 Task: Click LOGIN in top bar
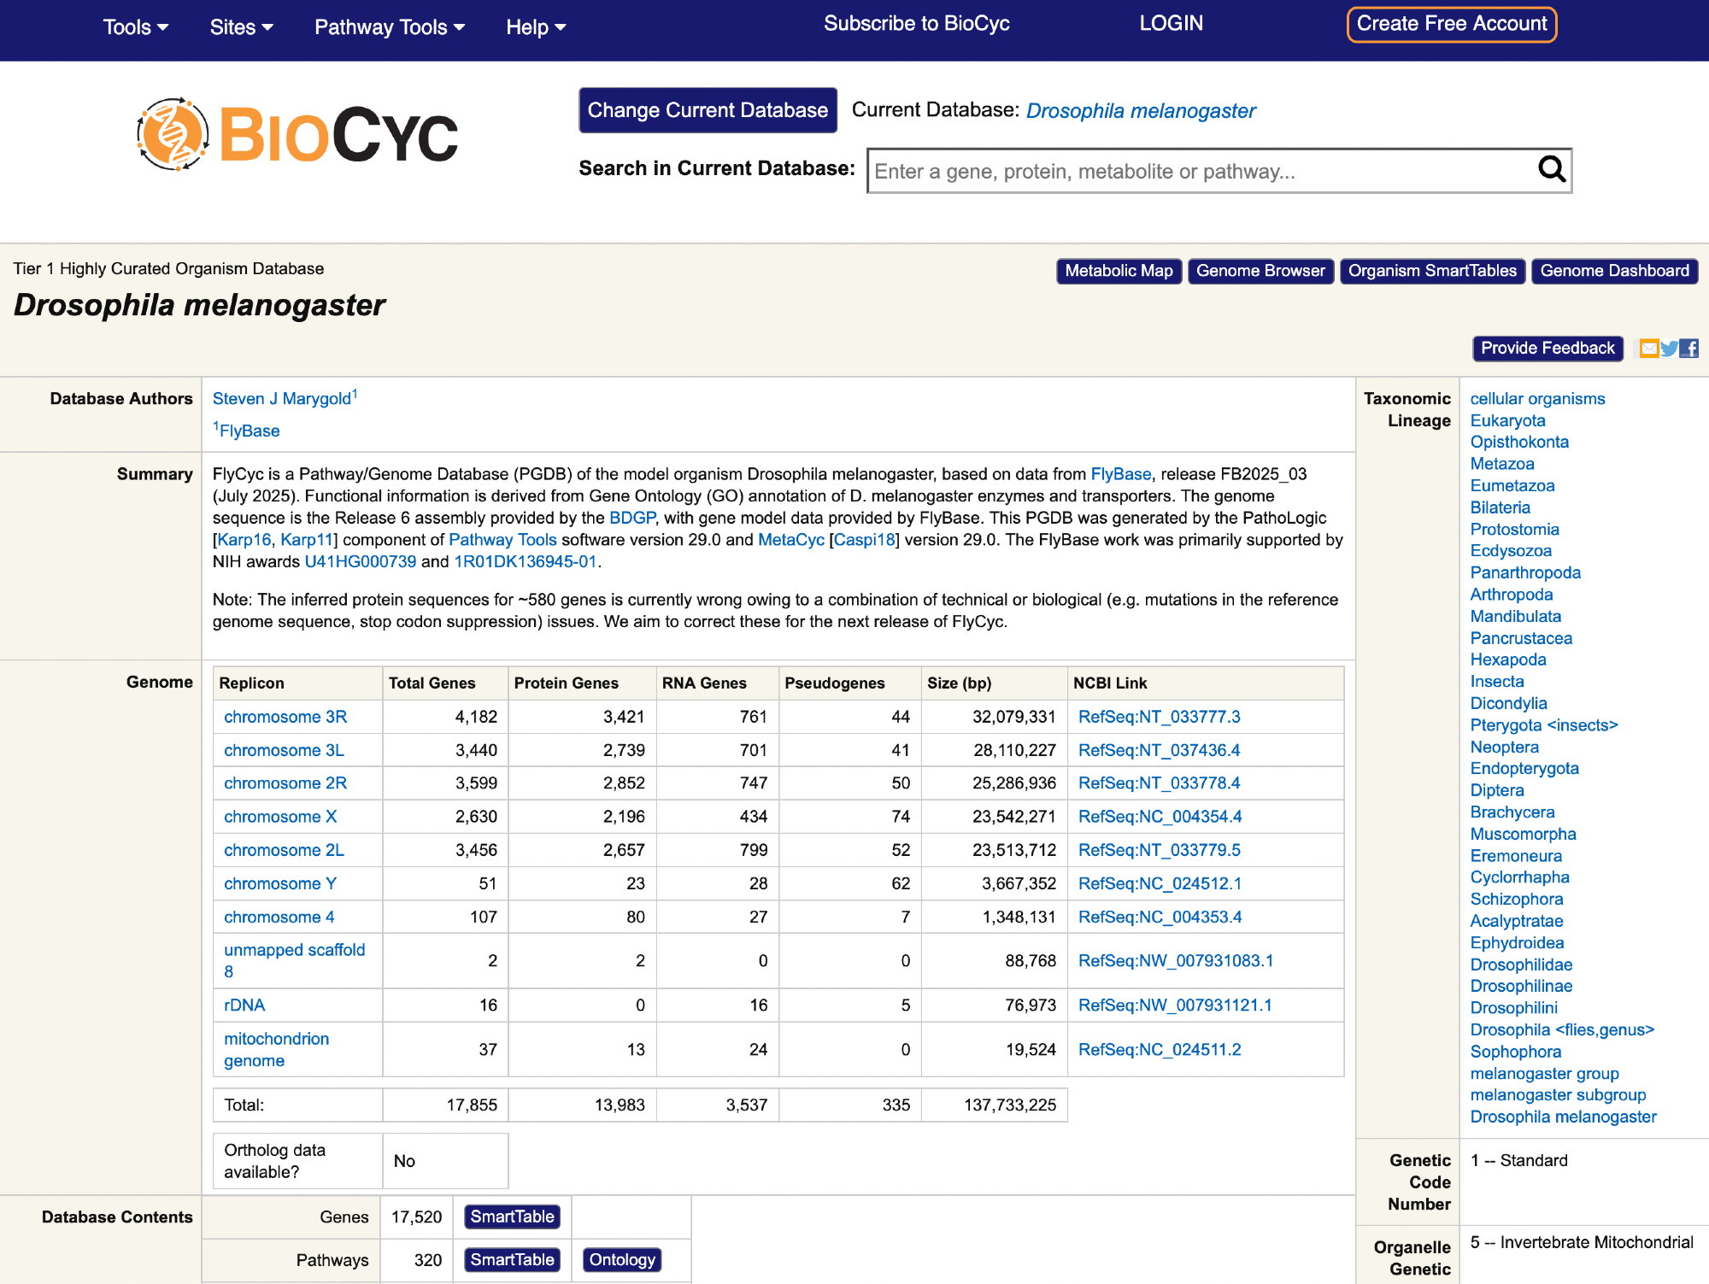pyautogui.click(x=1171, y=24)
